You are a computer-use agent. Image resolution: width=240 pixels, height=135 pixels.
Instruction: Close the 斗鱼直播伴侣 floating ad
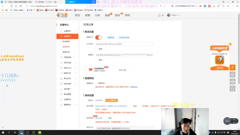coord(230,44)
